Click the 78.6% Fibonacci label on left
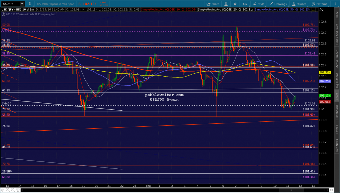The height and width of the screenshot is (193, 340). point(6,126)
